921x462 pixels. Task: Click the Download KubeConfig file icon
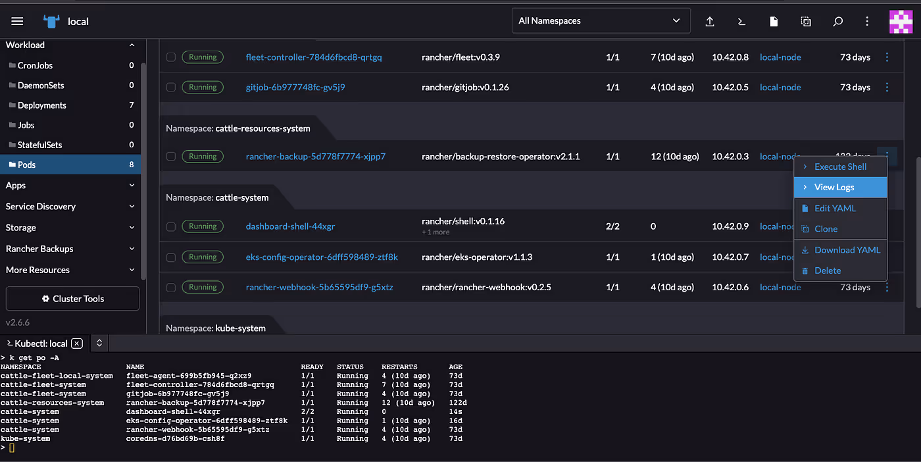(774, 21)
